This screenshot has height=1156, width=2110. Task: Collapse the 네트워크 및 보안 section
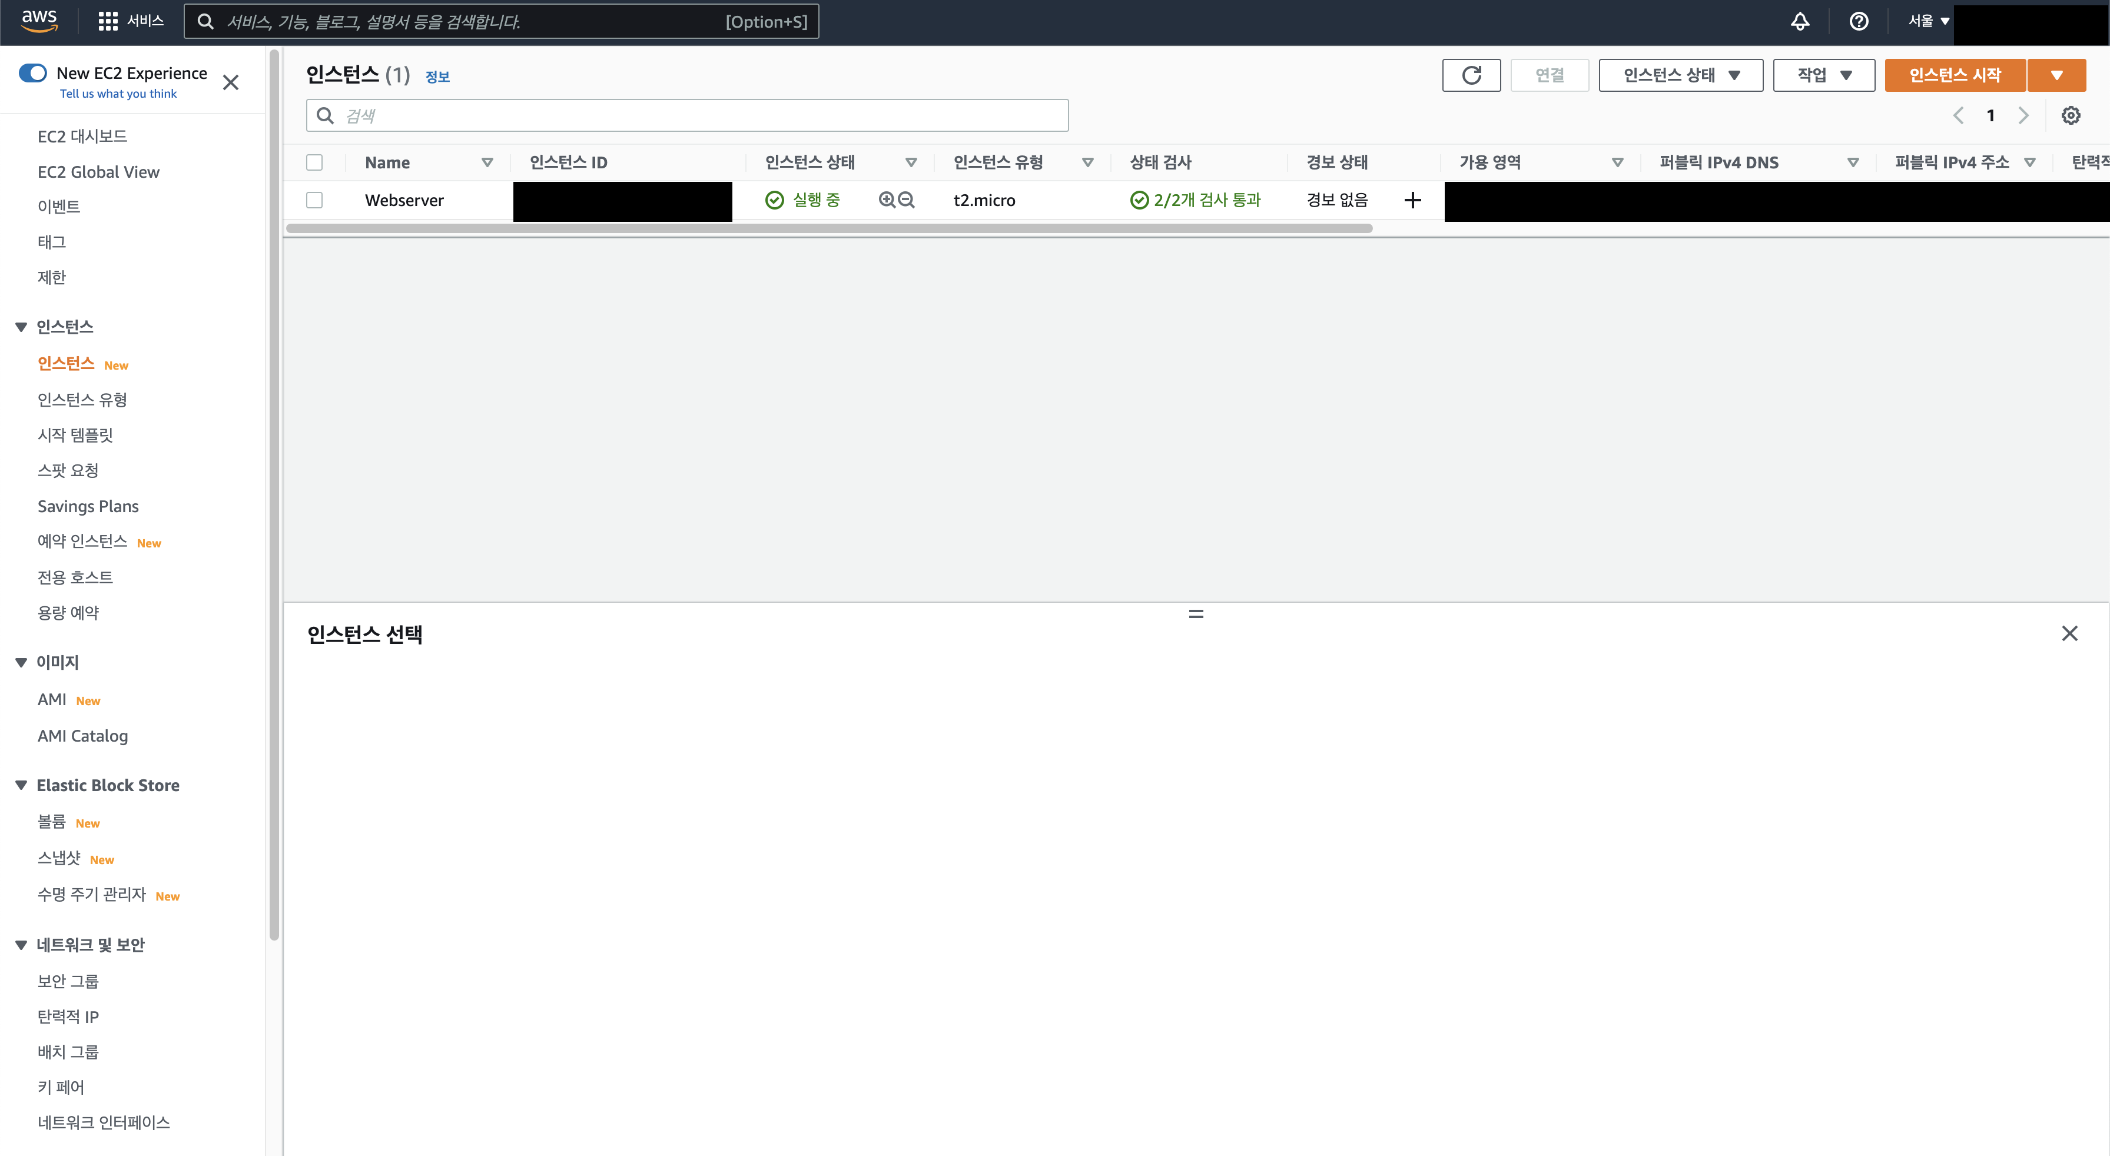pyautogui.click(x=21, y=944)
